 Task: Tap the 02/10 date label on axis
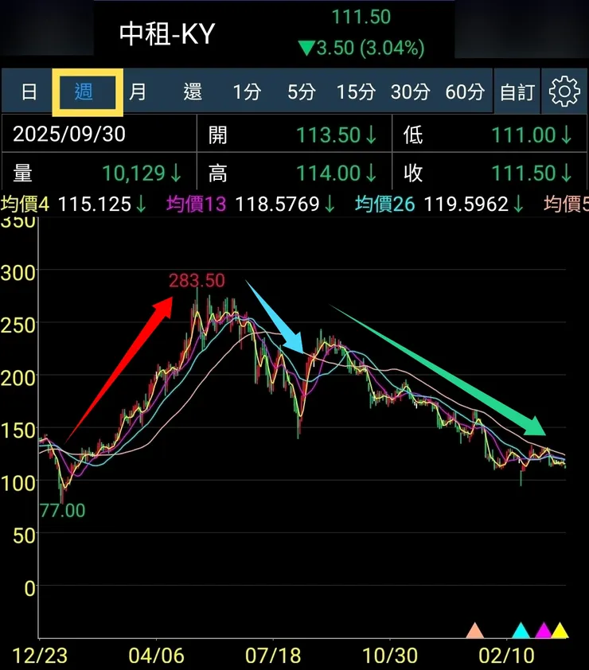[506, 656]
